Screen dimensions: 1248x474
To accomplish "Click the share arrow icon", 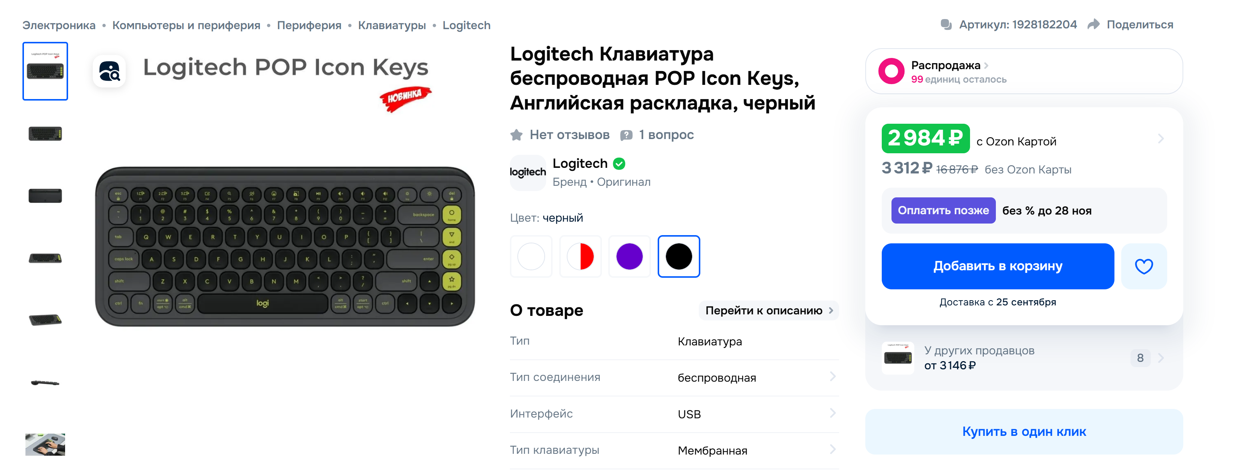I will coord(1093,25).
